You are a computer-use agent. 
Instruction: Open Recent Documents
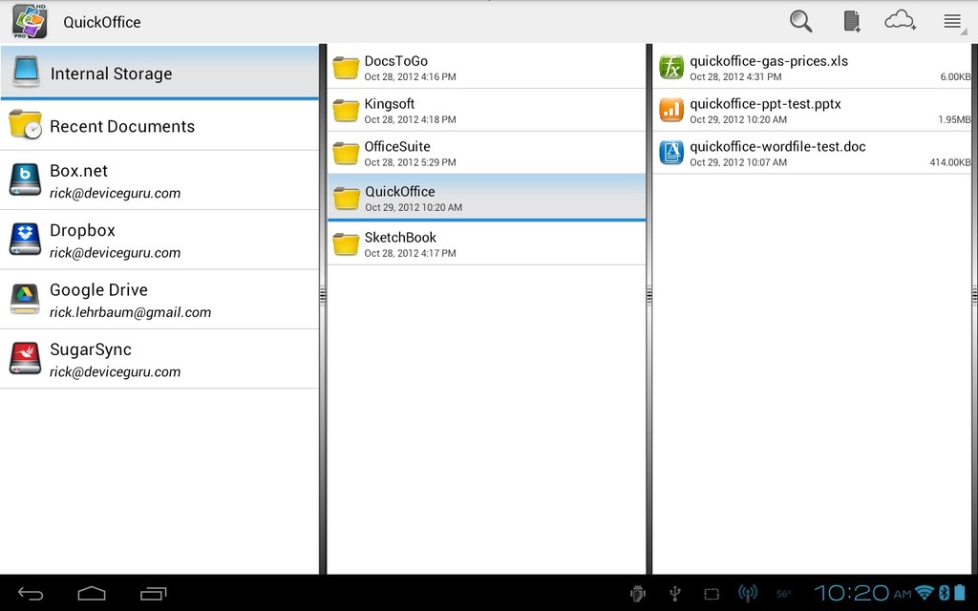tap(159, 125)
